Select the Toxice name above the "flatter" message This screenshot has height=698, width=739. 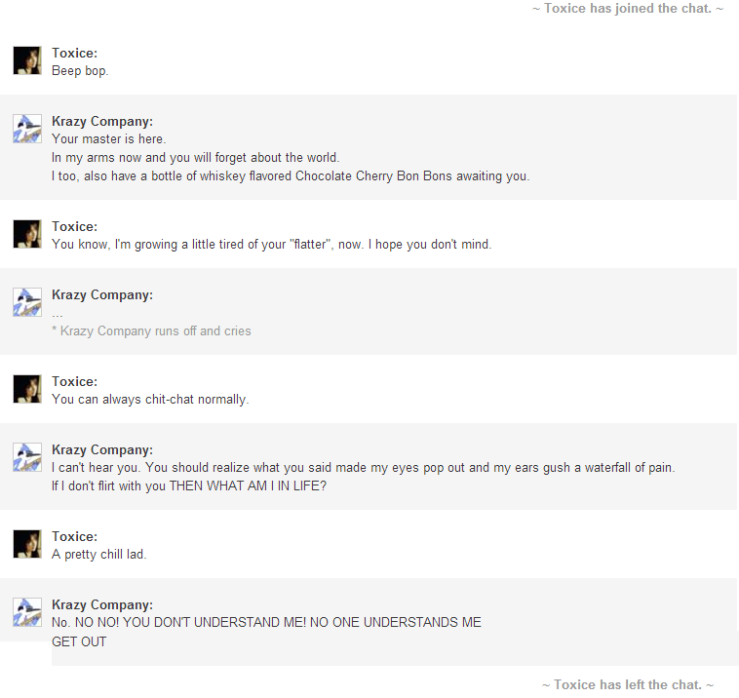[74, 226]
